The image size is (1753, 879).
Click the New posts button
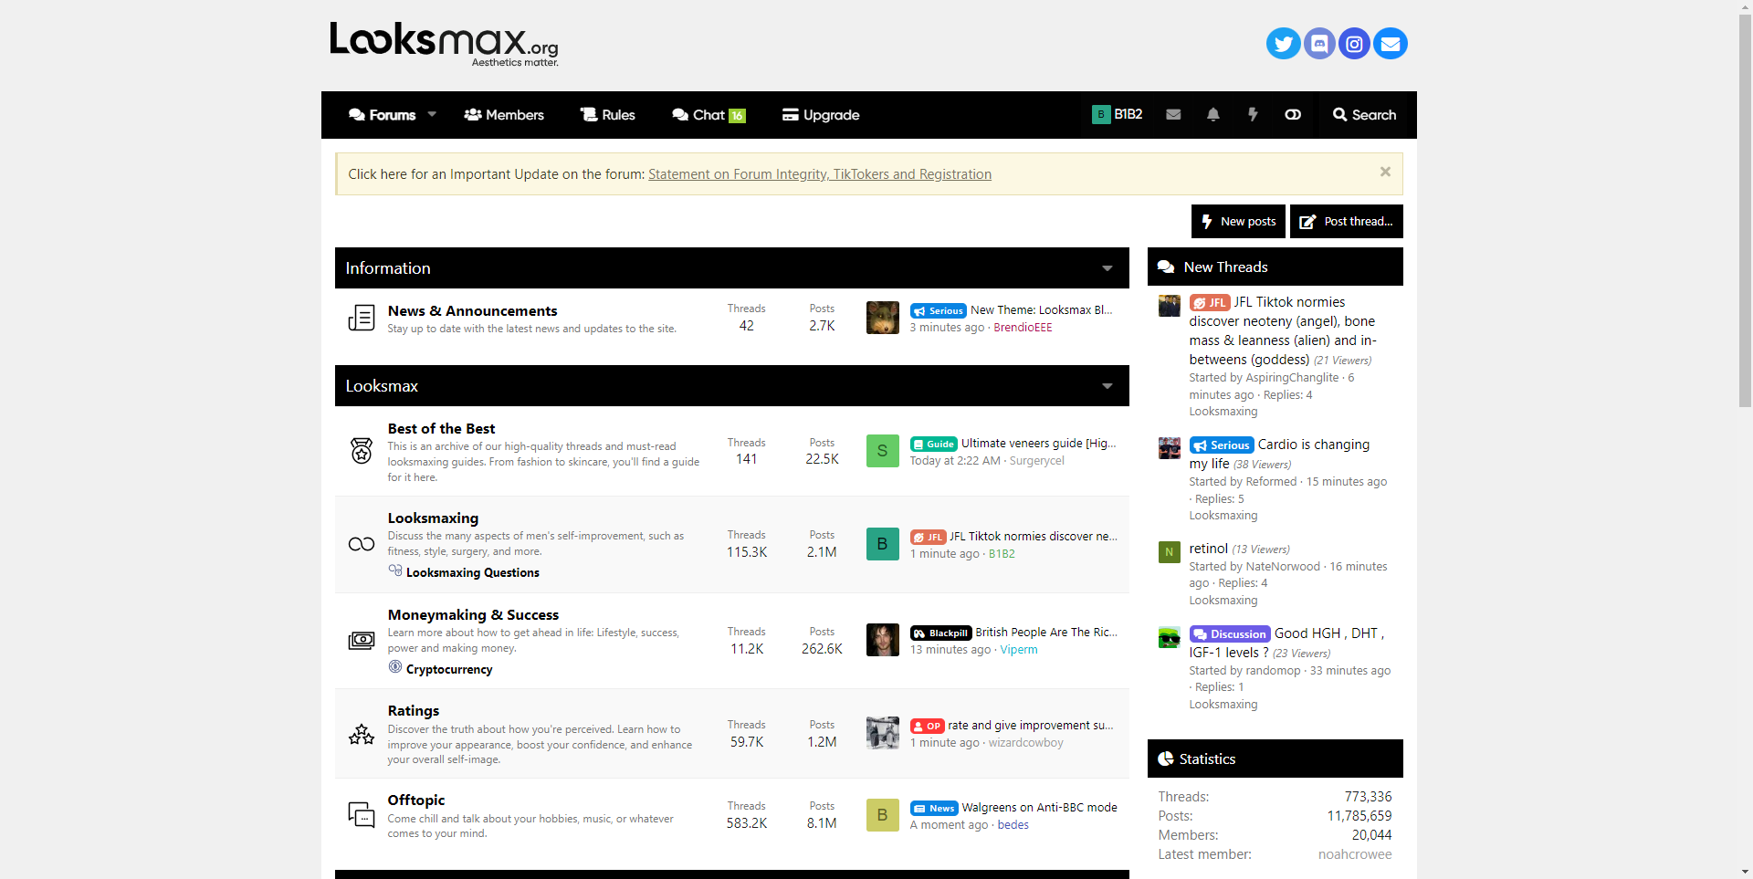coord(1238,221)
